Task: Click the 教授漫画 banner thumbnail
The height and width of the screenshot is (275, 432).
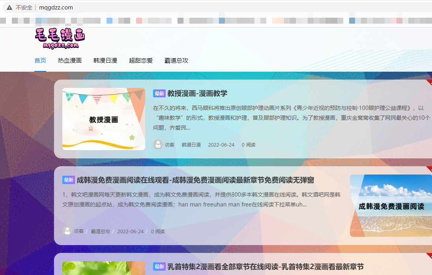Action: tap(104, 119)
